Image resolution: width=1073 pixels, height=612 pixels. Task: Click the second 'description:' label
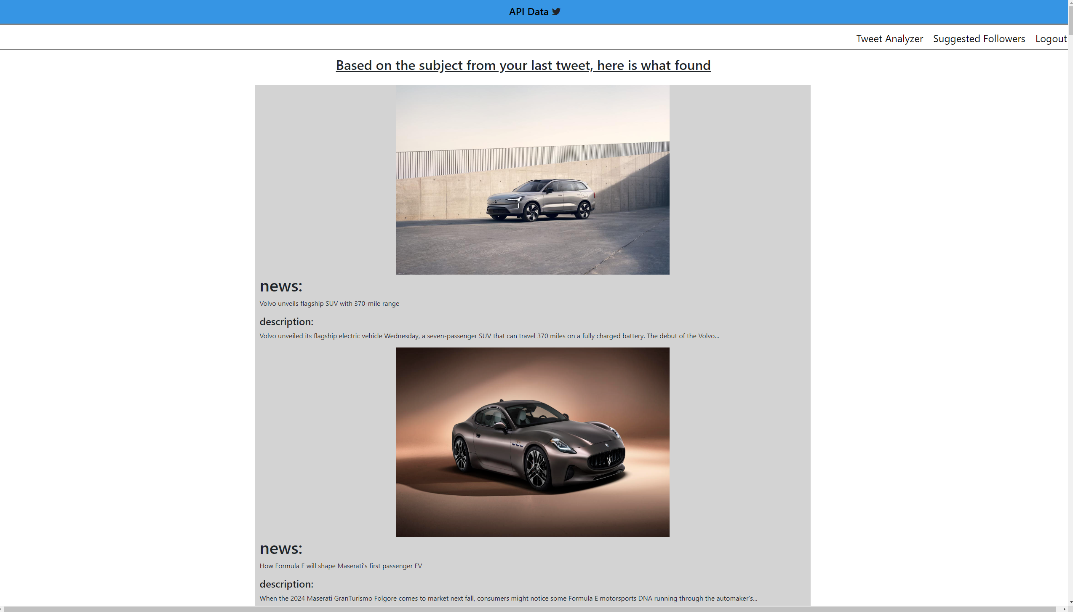(x=286, y=584)
